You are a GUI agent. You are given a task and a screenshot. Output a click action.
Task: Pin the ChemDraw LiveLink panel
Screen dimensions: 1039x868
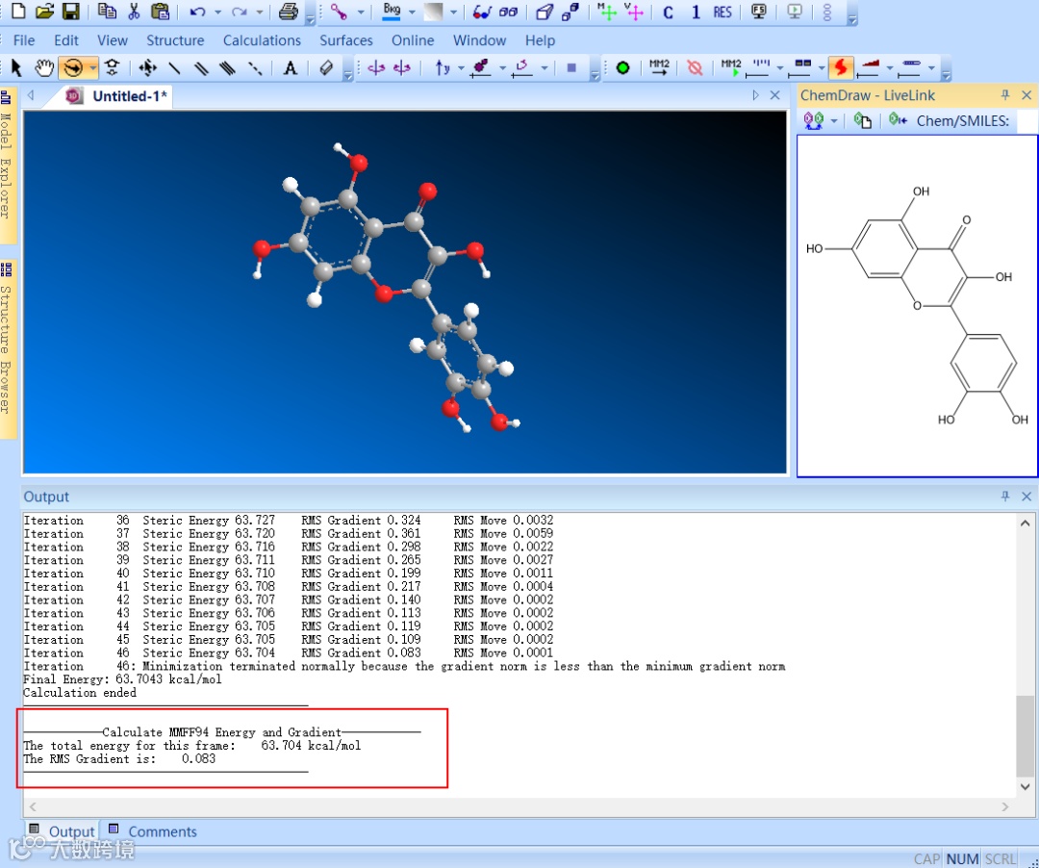[x=1005, y=95]
